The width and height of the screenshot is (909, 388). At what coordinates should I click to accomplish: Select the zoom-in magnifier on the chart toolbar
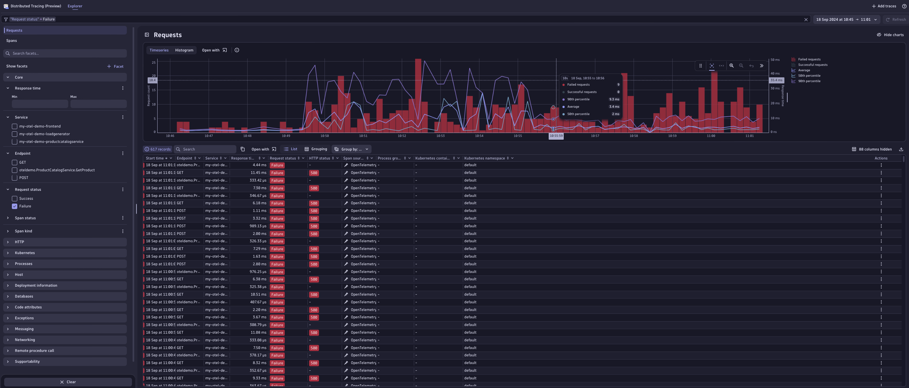point(732,66)
